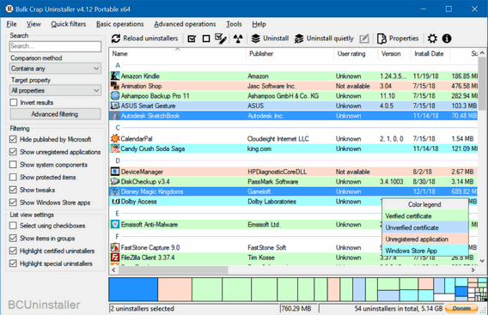488x315 pixels.
Task: Toggle Show unregistered applications checkbox
Action: [13, 152]
